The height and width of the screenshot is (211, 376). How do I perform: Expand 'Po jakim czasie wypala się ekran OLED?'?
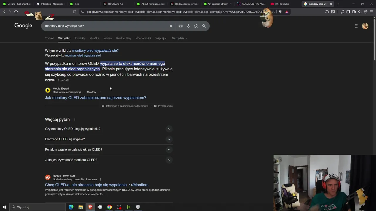click(109, 149)
